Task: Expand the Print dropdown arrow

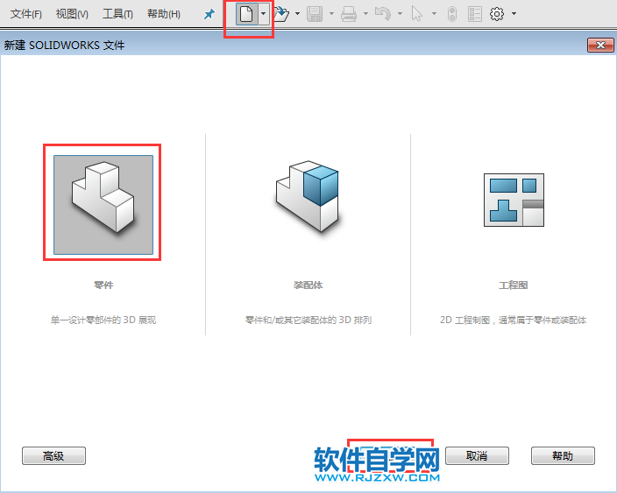Action: (365, 14)
